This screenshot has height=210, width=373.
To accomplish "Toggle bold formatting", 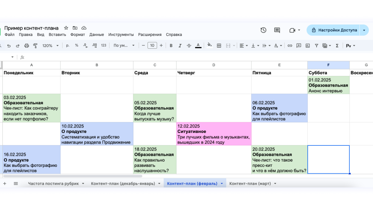I will pyautogui.click(x=171, y=46).
